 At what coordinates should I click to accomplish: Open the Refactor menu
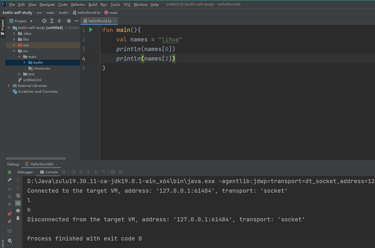point(78,4)
